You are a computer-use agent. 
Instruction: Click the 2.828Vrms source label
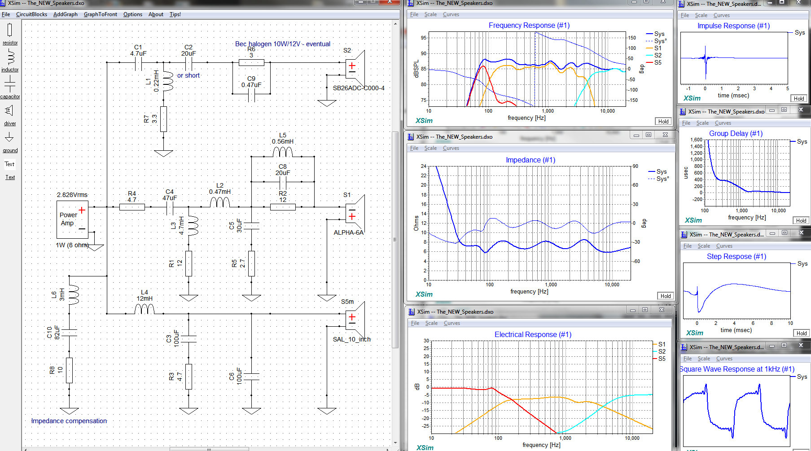(72, 195)
